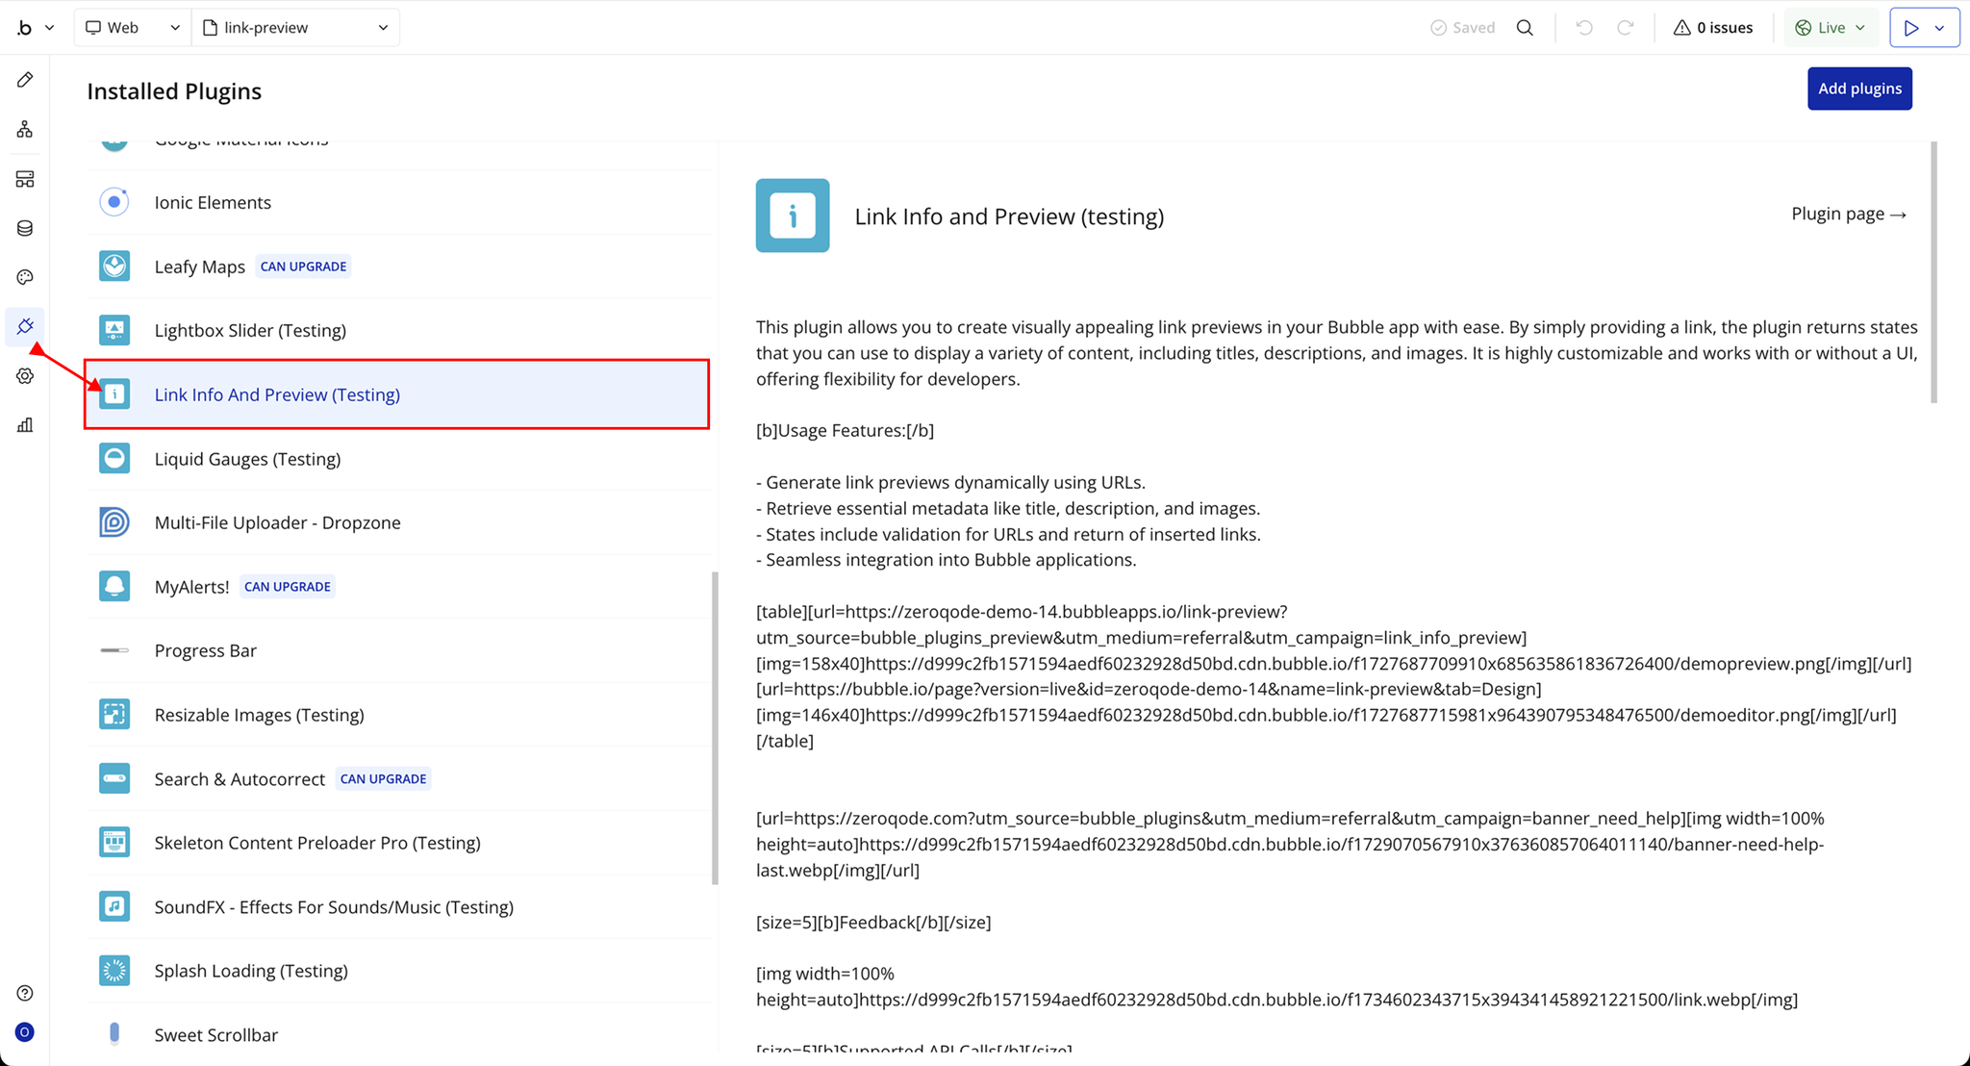
Task: Expand the Web platform dropdown
Action: coord(132,28)
